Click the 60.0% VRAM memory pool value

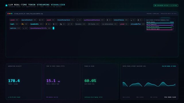point(90,81)
